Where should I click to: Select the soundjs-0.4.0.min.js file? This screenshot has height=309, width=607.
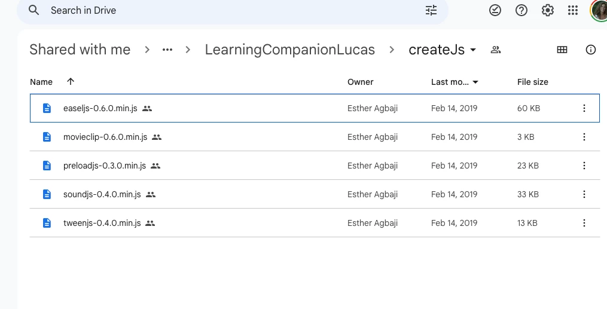(x=102, y=194)
